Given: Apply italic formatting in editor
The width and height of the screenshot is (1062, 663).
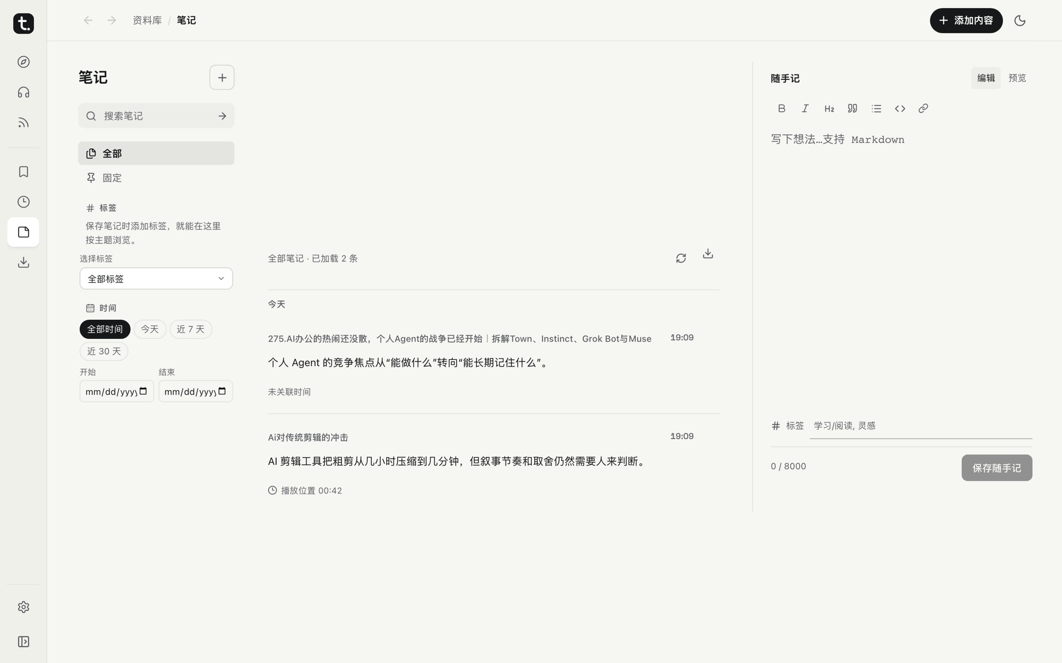Looking at the screenshot, I should coord(805,108).
